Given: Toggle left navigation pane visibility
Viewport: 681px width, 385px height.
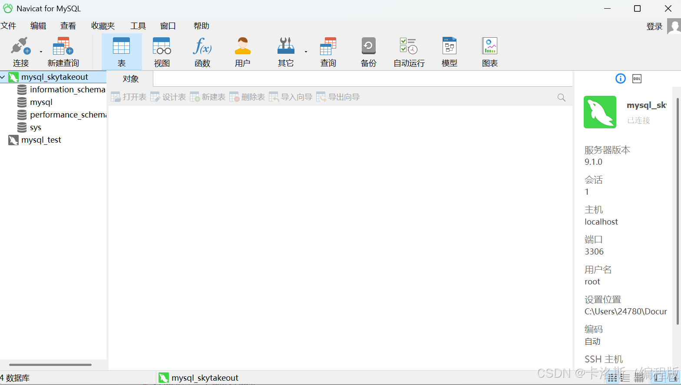Looking at the screenshot, I should click(659, 378).
